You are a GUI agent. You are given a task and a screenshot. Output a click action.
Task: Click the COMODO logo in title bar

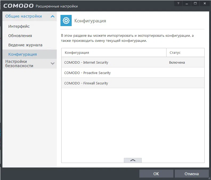[x=18, y=6]
